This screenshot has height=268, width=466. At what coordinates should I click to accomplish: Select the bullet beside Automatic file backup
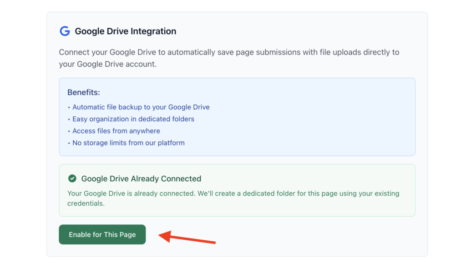pos(69,107)
